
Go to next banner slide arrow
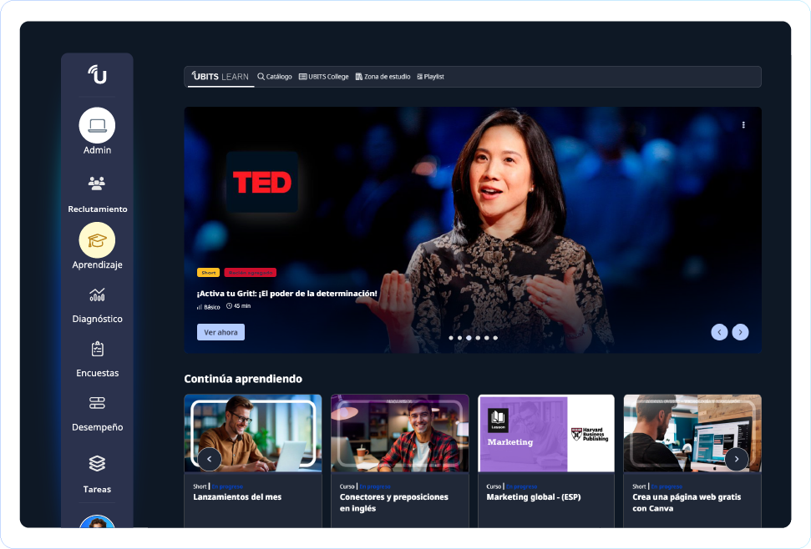[x=740, y=332]
